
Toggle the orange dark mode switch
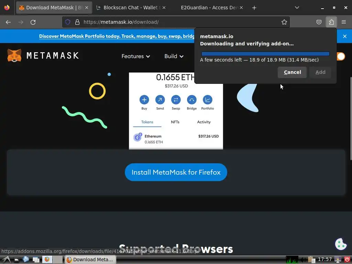[x=340, y=56]
